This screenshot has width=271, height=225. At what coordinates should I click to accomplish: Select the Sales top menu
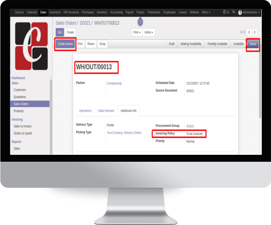click(43, 12)
